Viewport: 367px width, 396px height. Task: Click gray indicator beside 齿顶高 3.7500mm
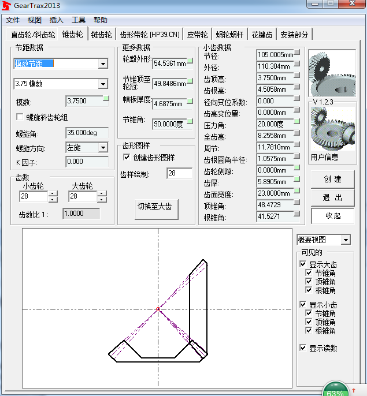(297, 75)
